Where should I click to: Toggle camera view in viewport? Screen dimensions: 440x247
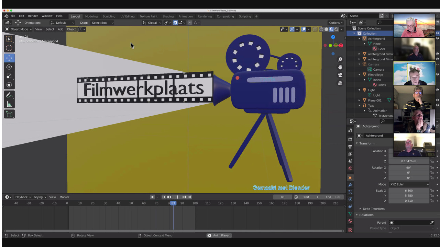pos(340,75)
